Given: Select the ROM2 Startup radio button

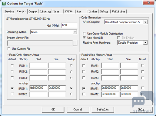Looking at the screenshot, I should click(71, 72).
